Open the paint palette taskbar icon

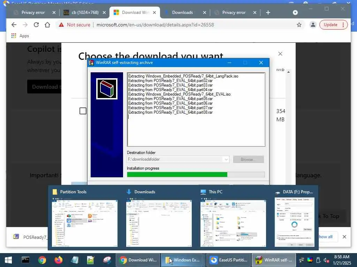tap(107, 260)
